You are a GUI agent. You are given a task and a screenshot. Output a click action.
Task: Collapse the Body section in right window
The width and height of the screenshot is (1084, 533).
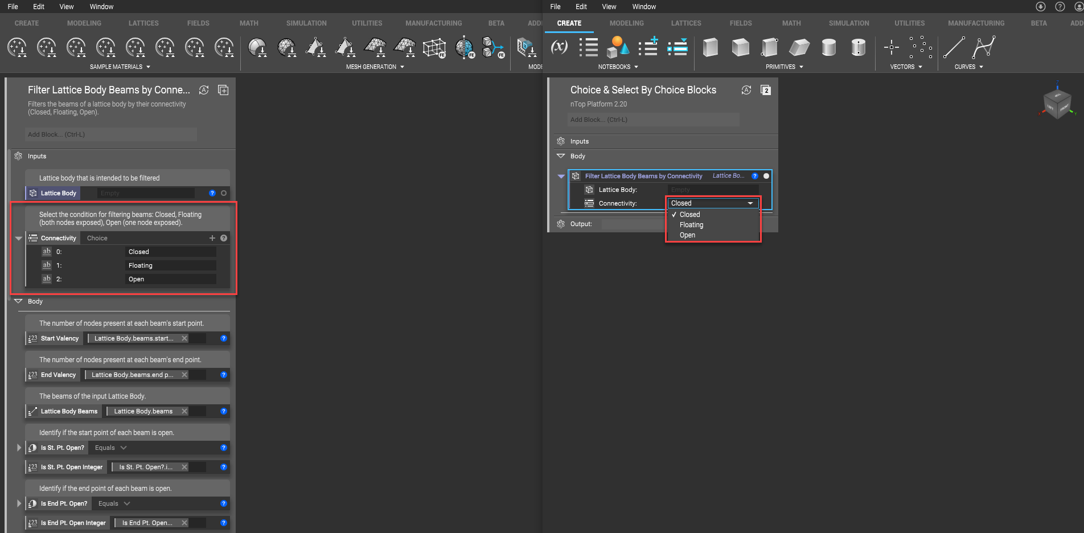pyautogui.click(x=561, y=156)
